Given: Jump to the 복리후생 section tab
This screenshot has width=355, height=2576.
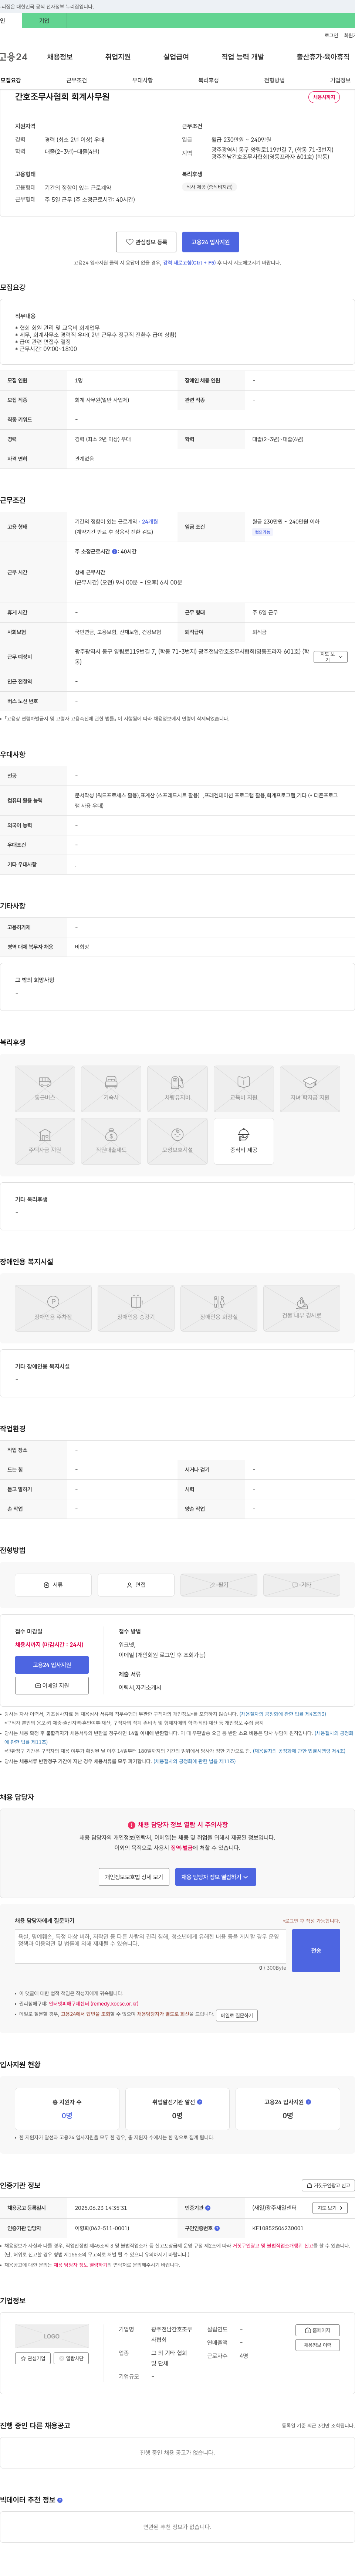Looking at the screenshot, I should (x=208, y=80).
